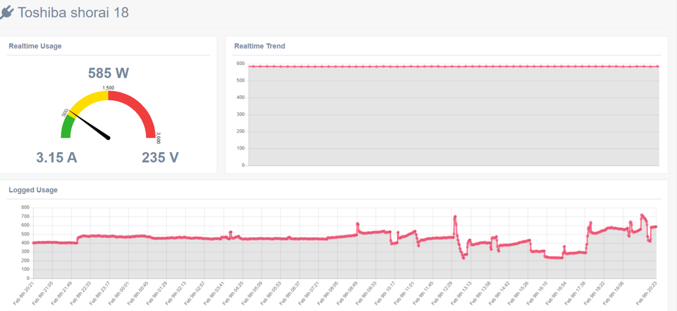This screenshot has height=311, width=677.
Task: Click the Realtime Trend panel heading
Action: click(260, 46)
